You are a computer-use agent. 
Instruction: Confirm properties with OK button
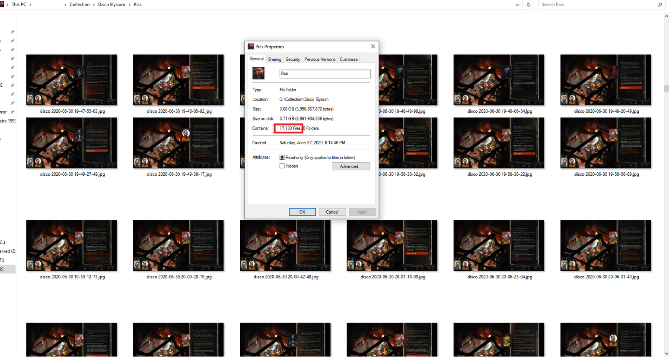[302, 212]
